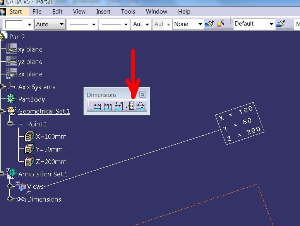
Task: Select the Z=200mm parameter label
Action: tap(51, 162)
